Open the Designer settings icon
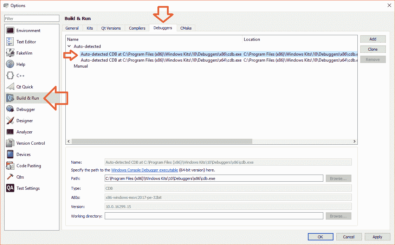The image size is (395, 245). 10,121
